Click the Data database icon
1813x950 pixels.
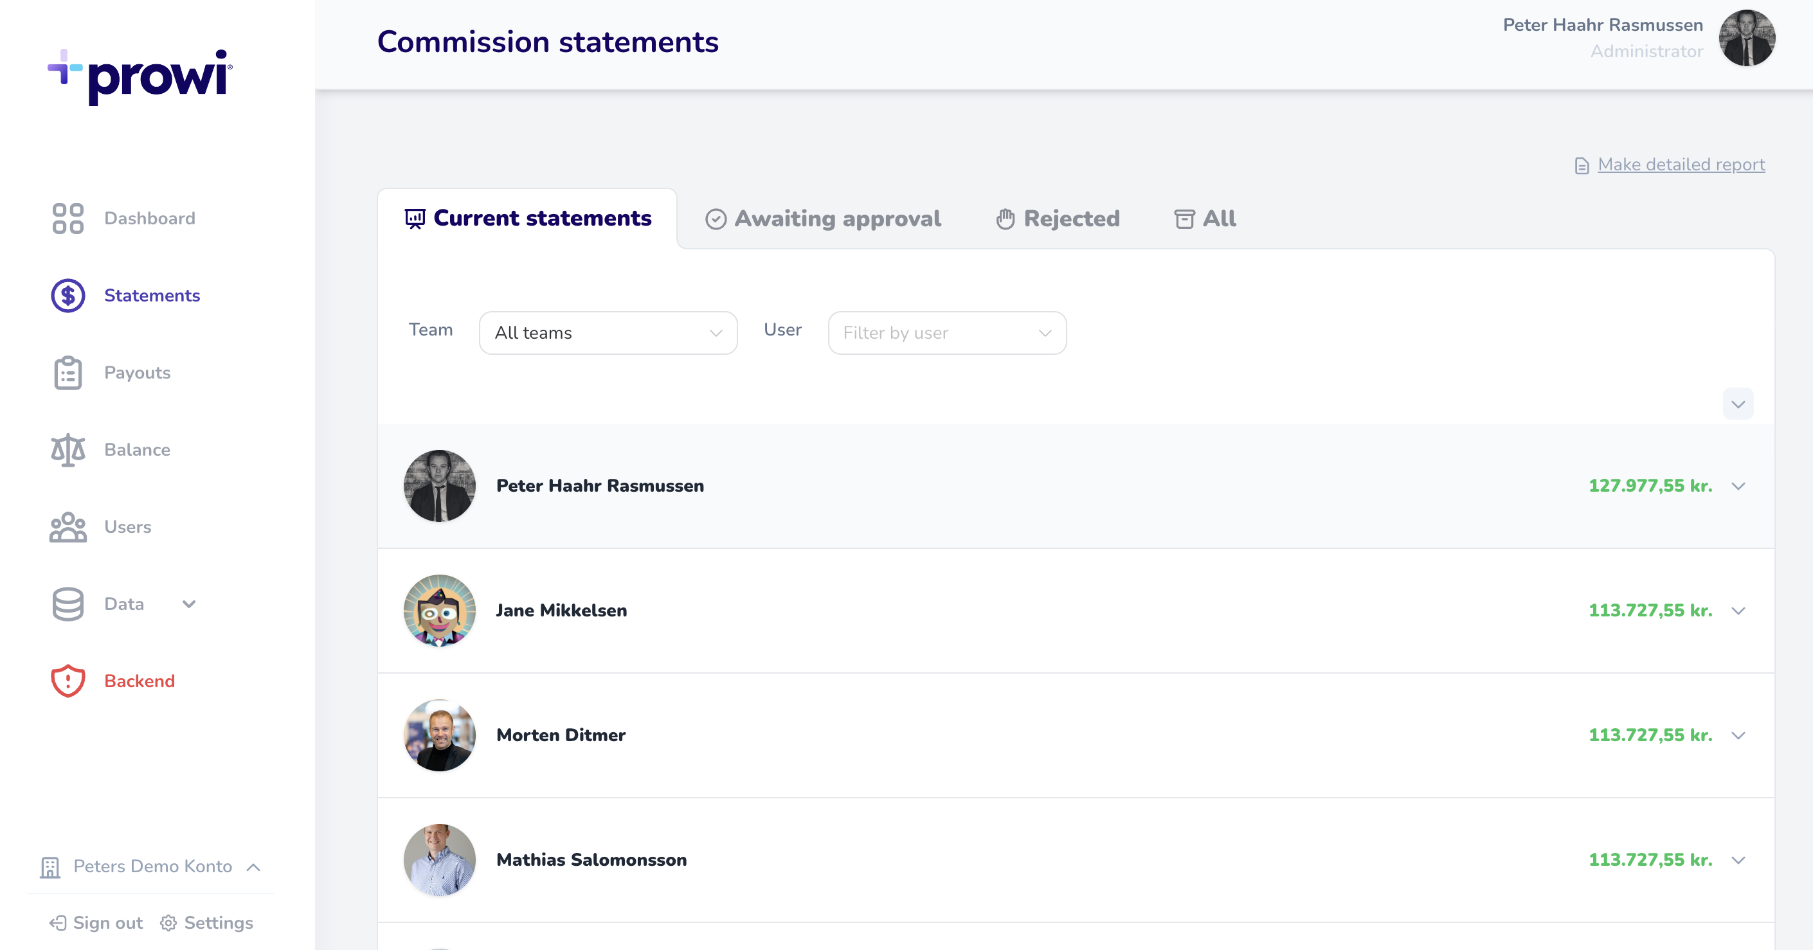pyautogui.click(x=68, y=604)
